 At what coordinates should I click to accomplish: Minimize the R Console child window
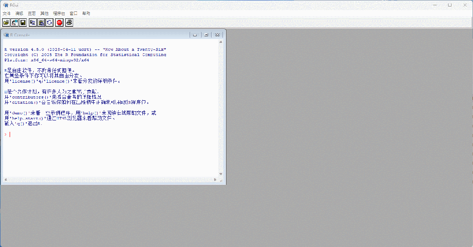pyautogui.click(x=195, y=35)
